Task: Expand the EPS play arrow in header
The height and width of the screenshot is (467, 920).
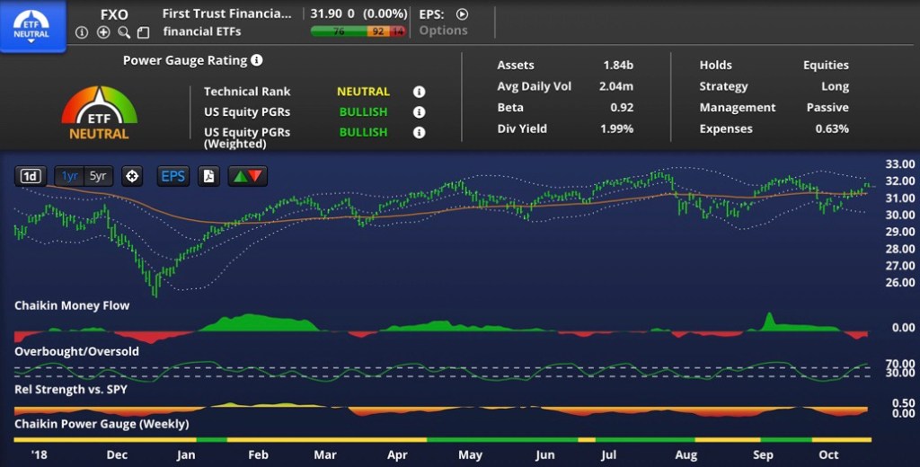Action: tap(463, 14)
